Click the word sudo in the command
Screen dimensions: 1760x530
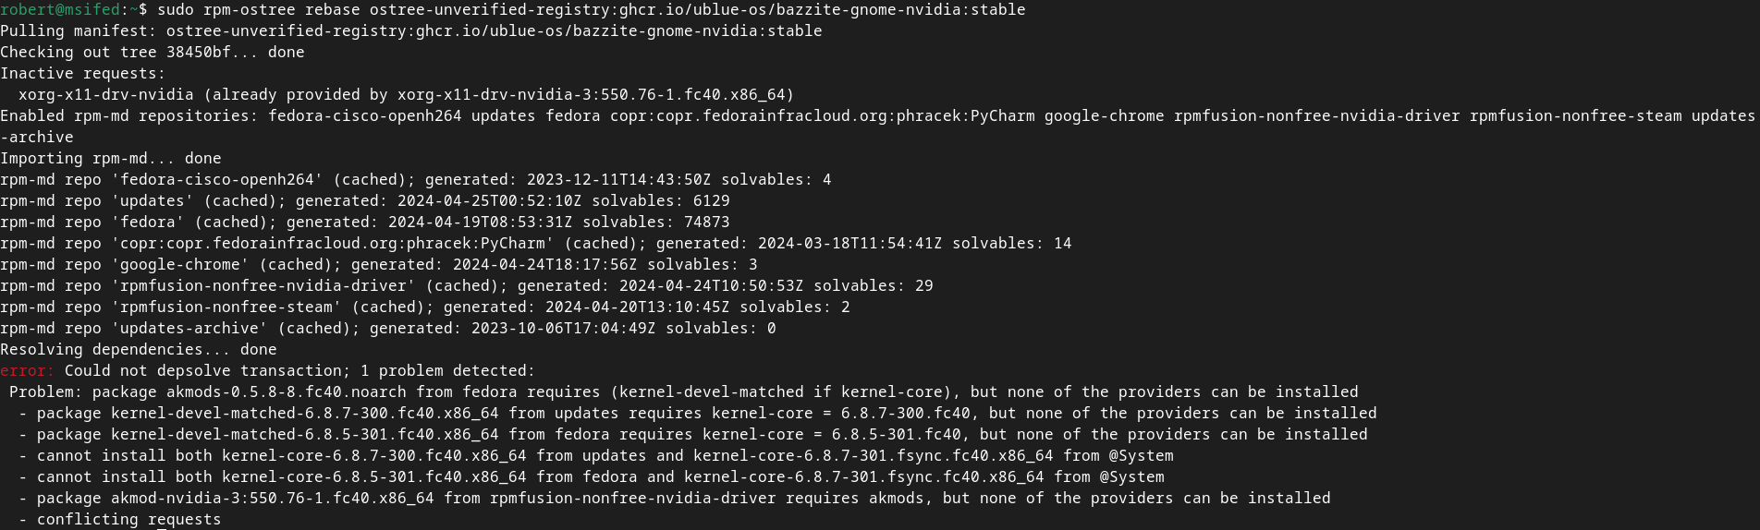click(x=176, y=10)
